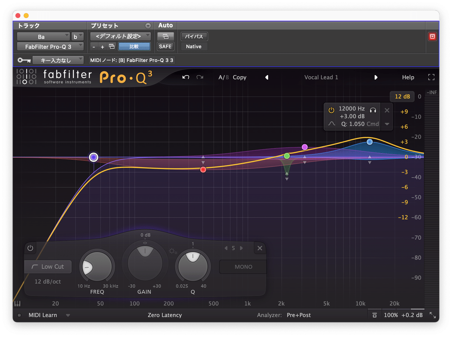Click the piano keyboard display icon
Image resolution: width=452 pixels, height=337 pixels.
click(17, 304)
